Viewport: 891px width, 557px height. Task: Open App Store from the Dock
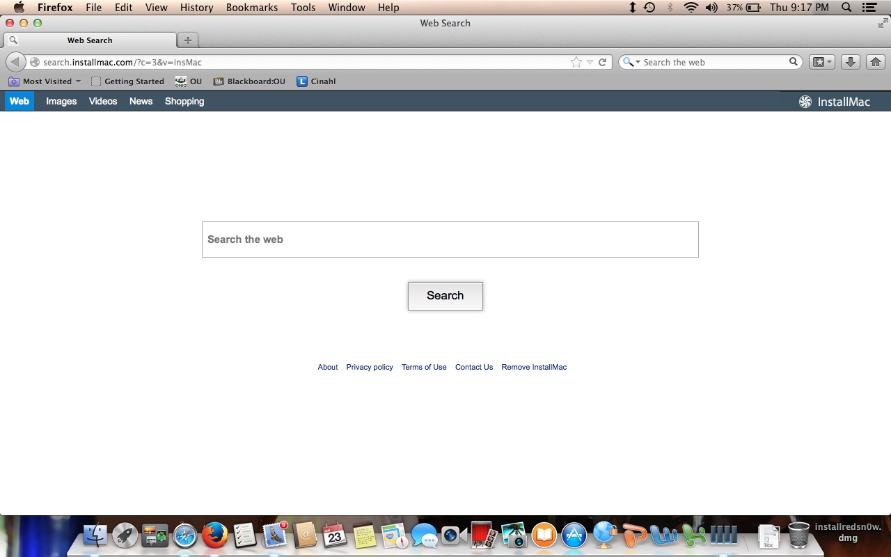click(574, 535)
